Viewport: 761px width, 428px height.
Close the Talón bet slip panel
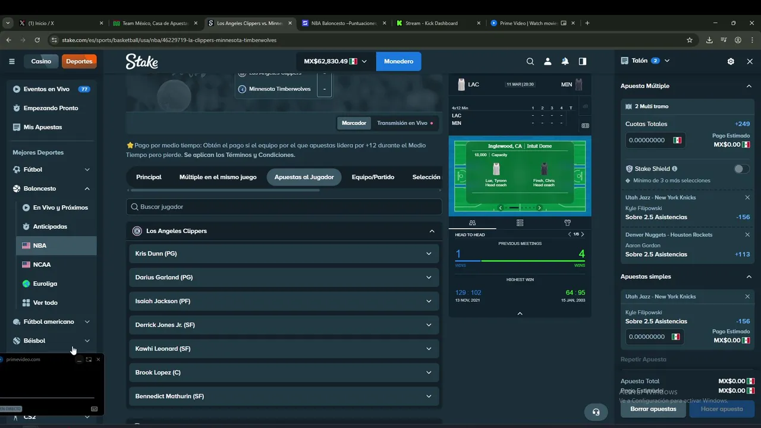point(750,61)
